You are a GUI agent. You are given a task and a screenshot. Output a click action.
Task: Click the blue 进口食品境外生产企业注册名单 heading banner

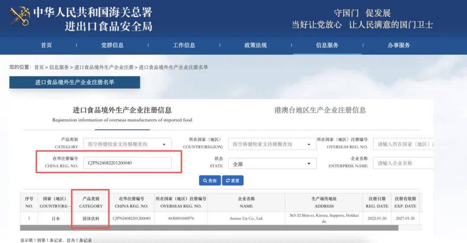click(75, 82)
